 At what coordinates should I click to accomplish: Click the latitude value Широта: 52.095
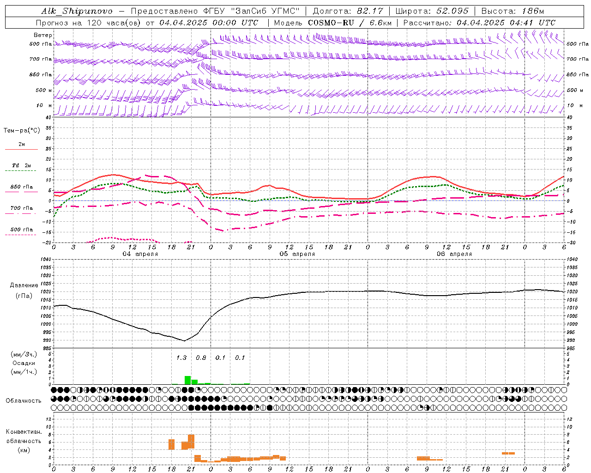(x=432, y=11)
